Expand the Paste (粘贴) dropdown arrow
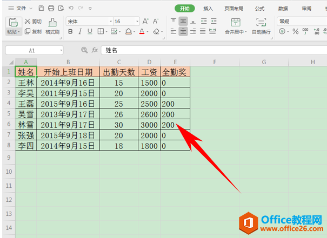This screenshot has height=238, width=327. 19,32
